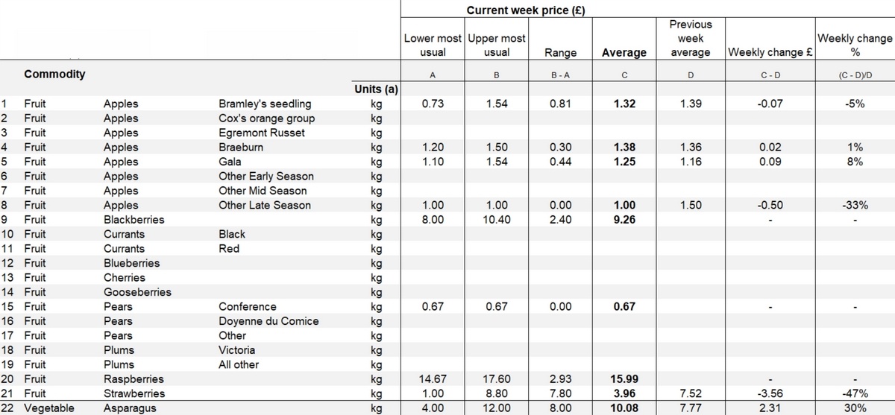Click the Asparagus commodity cell

[x=130, y=408]
